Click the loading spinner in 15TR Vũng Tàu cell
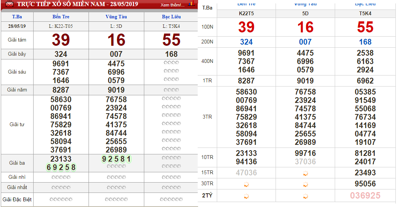 pos(305,173)
